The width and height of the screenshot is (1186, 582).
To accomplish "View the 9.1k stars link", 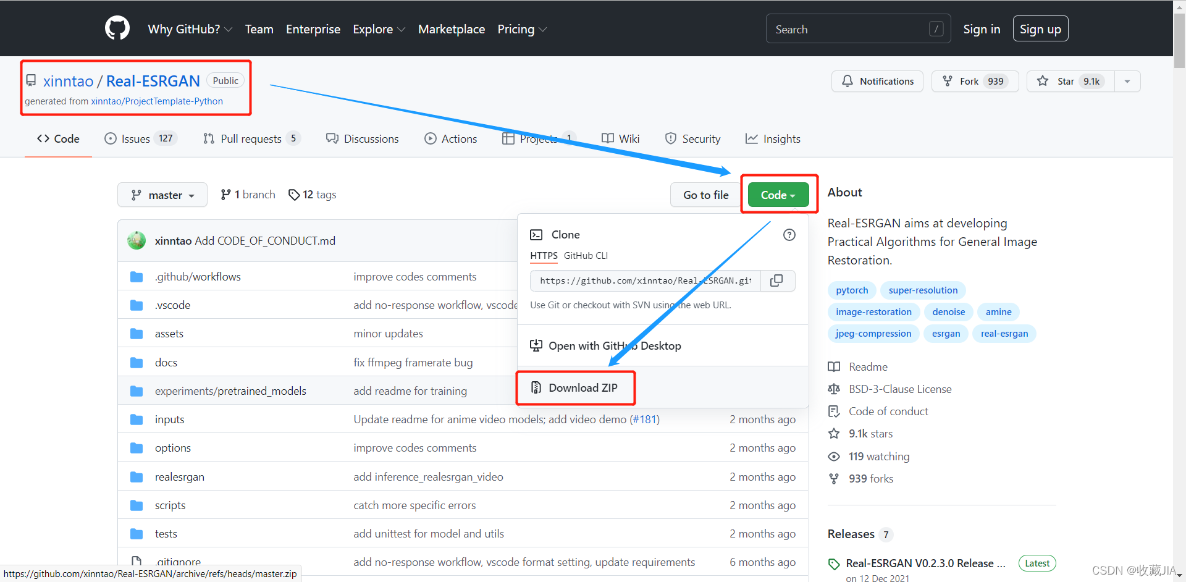I will click(x=860, y=434).
